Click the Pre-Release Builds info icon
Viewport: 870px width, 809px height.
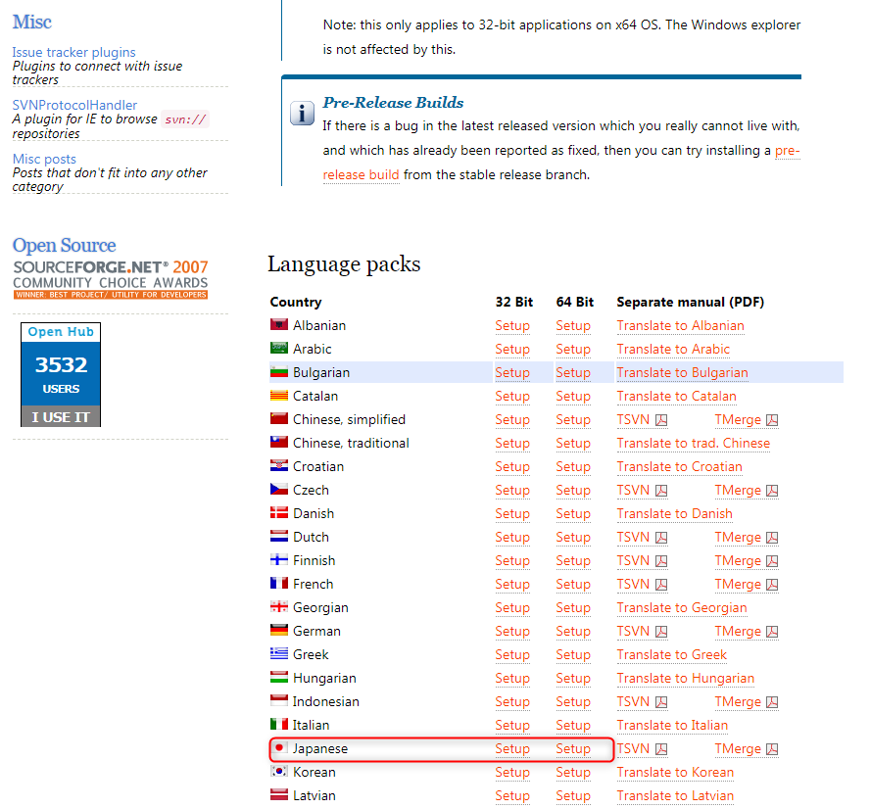[x=302, y=114]
